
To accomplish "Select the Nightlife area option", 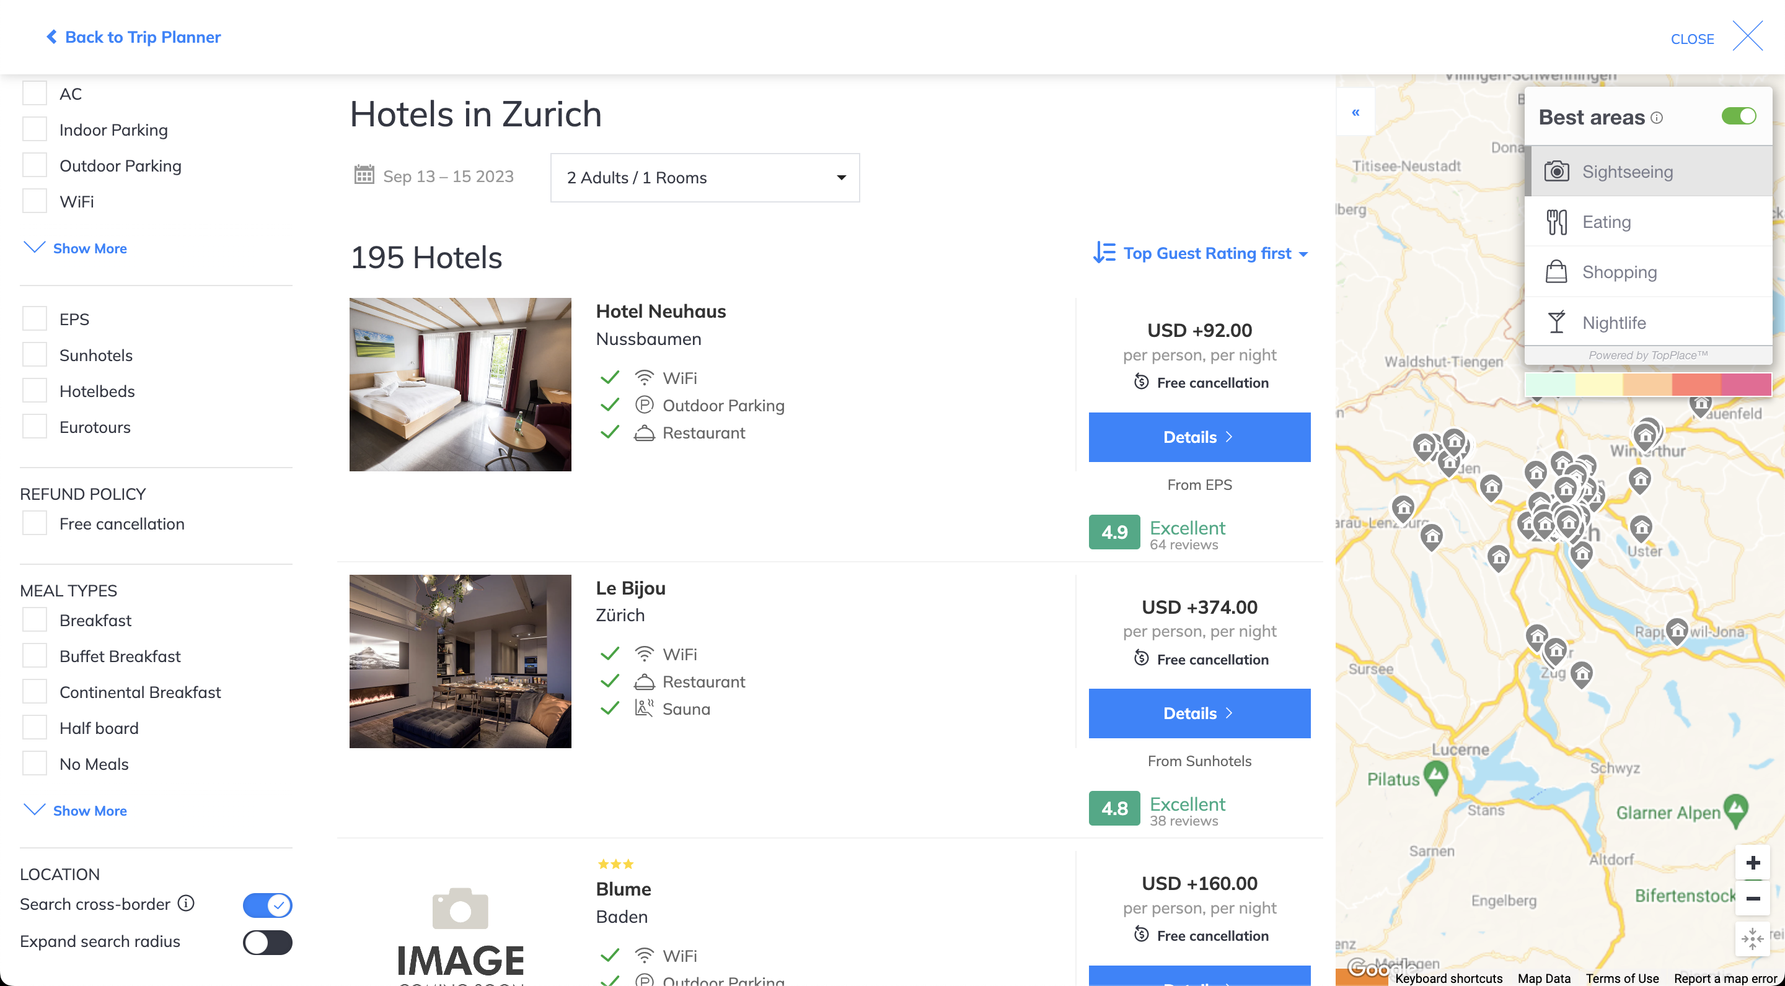I will pyautogui.click(x=1649, y=322).
